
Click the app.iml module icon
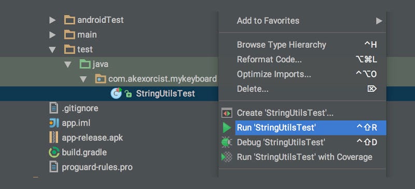54,123
